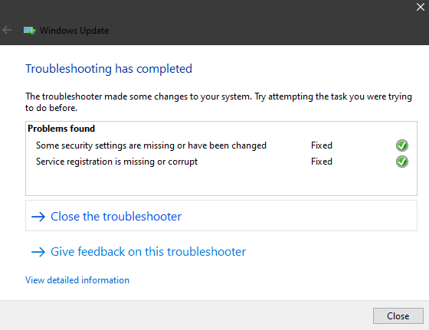Go back using the back arrow
The width and height of the screenshot is (429, 330).
tap(7, 30)
